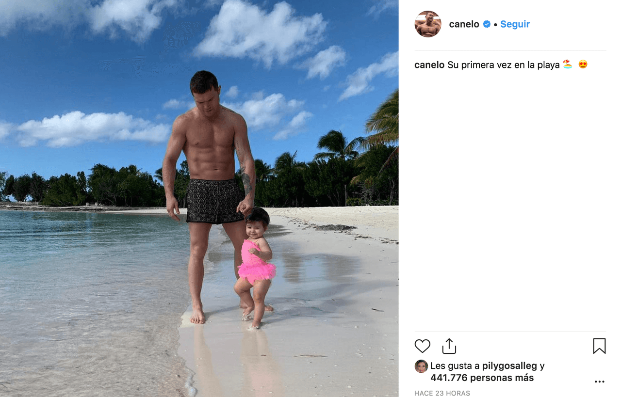Share the post using the upload arrow icon

449,346
